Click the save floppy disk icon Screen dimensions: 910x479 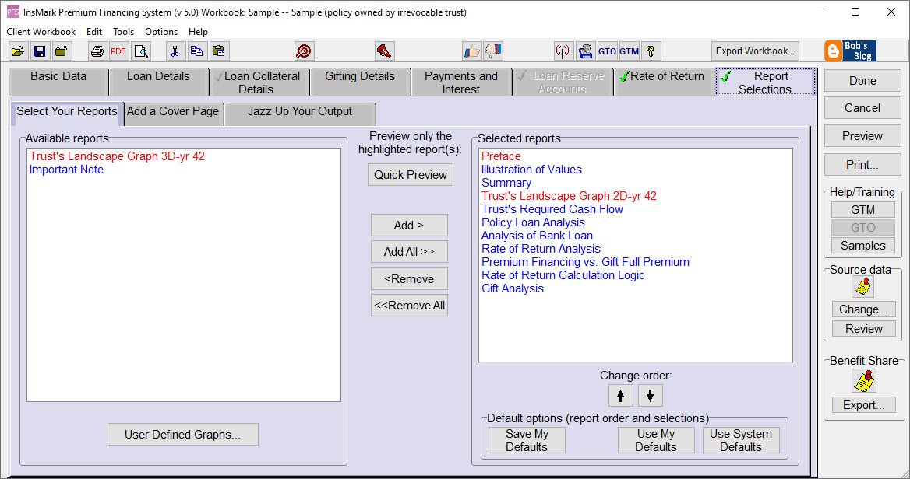tap(40, 51)
